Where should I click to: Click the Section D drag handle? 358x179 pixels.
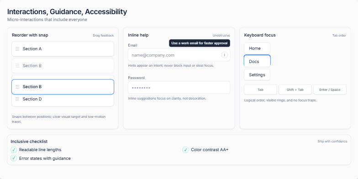(x=17, y=99)
